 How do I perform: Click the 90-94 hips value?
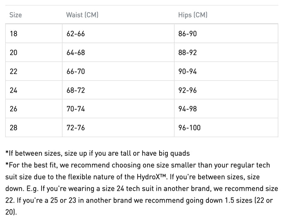coord(187,71)
